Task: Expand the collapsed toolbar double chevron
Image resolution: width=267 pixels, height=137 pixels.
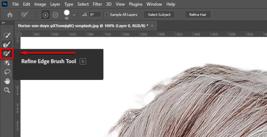Action: click(3, 23)
